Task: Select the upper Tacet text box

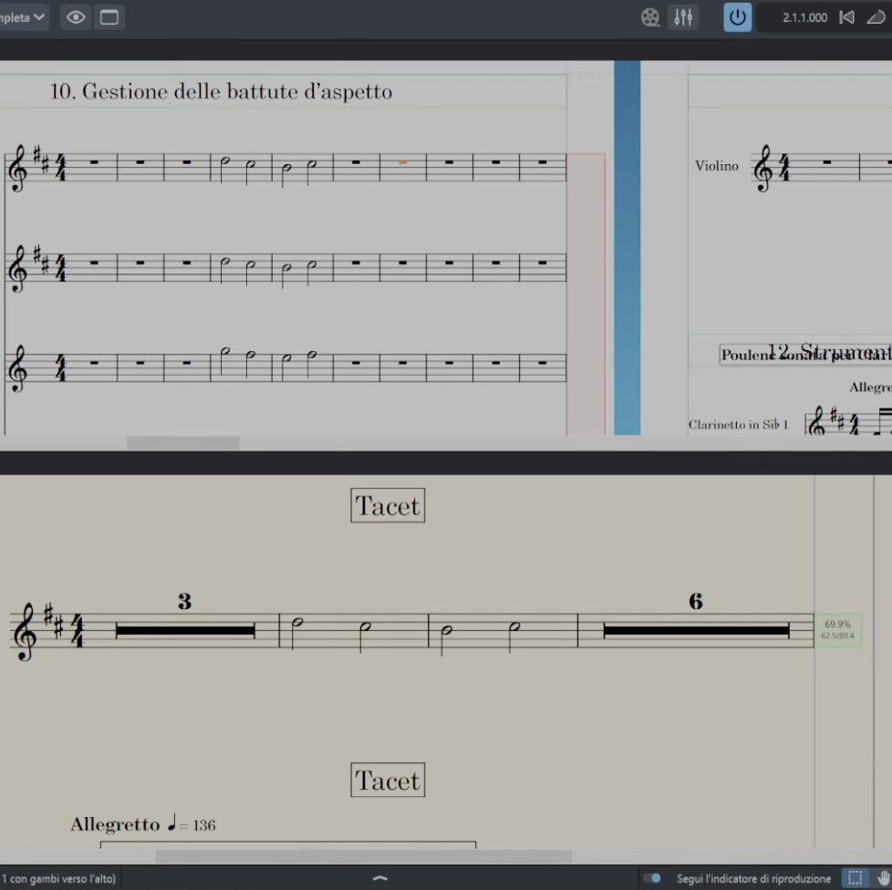Action: coord(388,506)
